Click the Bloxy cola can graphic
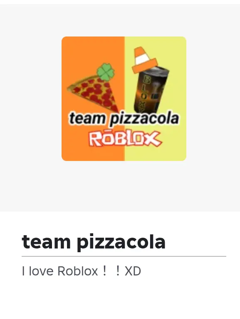This screenshot has height=319, width=240. [151, 90]
